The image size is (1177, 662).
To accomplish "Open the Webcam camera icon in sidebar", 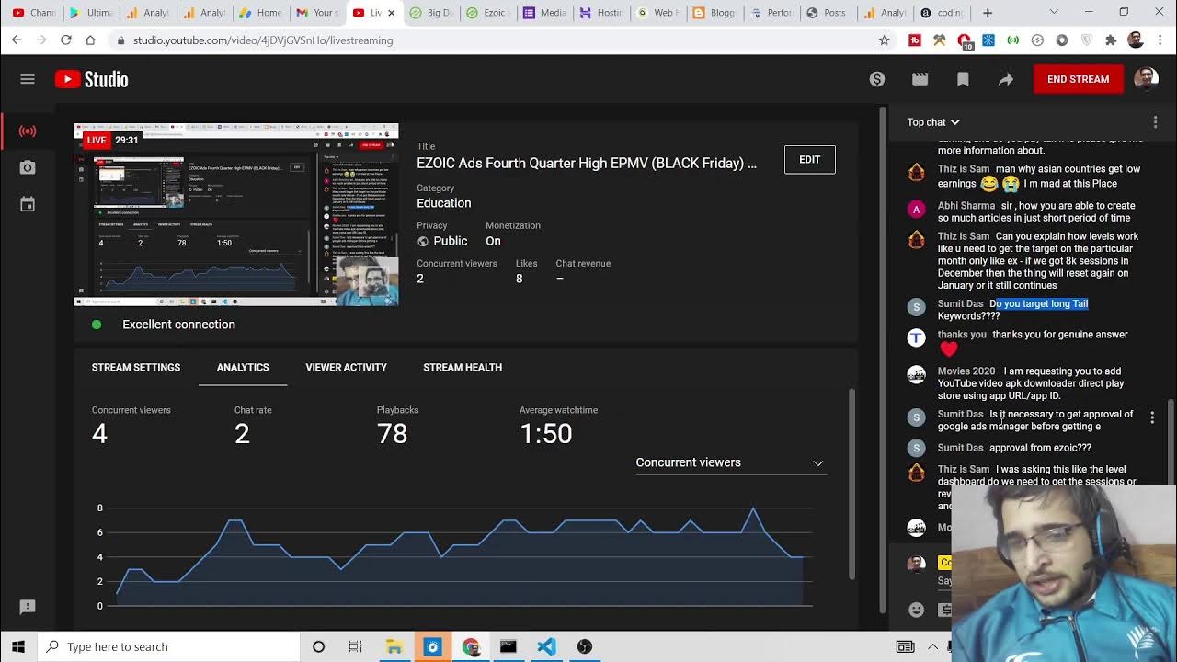I will [x=28, y=167].
